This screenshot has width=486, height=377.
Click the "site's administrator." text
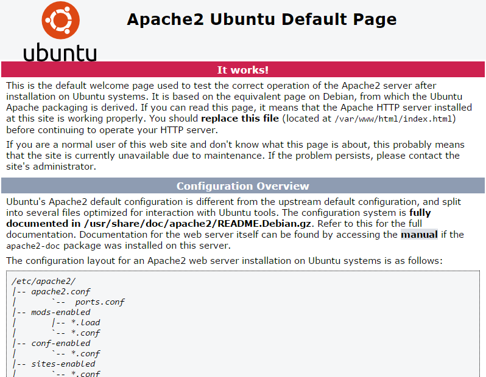pyautogui.click(x=51, y=167)
